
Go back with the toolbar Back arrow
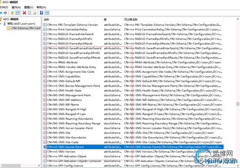pyautogui.click(x=1, y=13)
